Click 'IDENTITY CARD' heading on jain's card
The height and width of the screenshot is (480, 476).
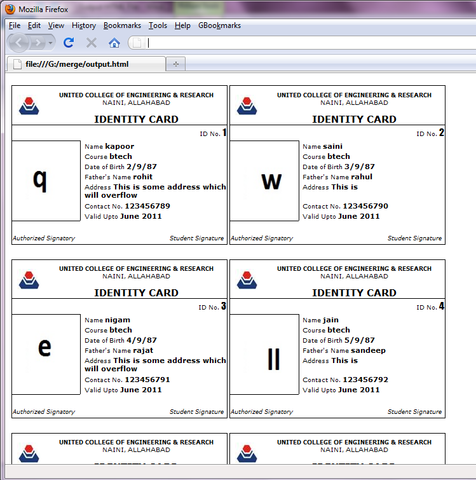[354, 292]
